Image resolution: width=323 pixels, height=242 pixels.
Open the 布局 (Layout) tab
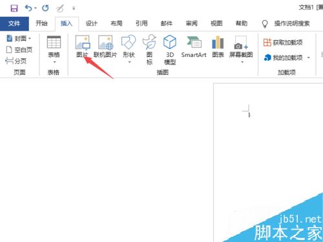pyautogui.click(x=116, y=23)
